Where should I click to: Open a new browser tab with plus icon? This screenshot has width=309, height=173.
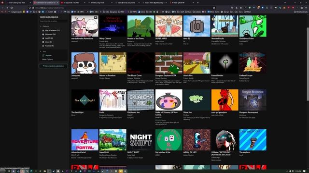pos(198,3)
